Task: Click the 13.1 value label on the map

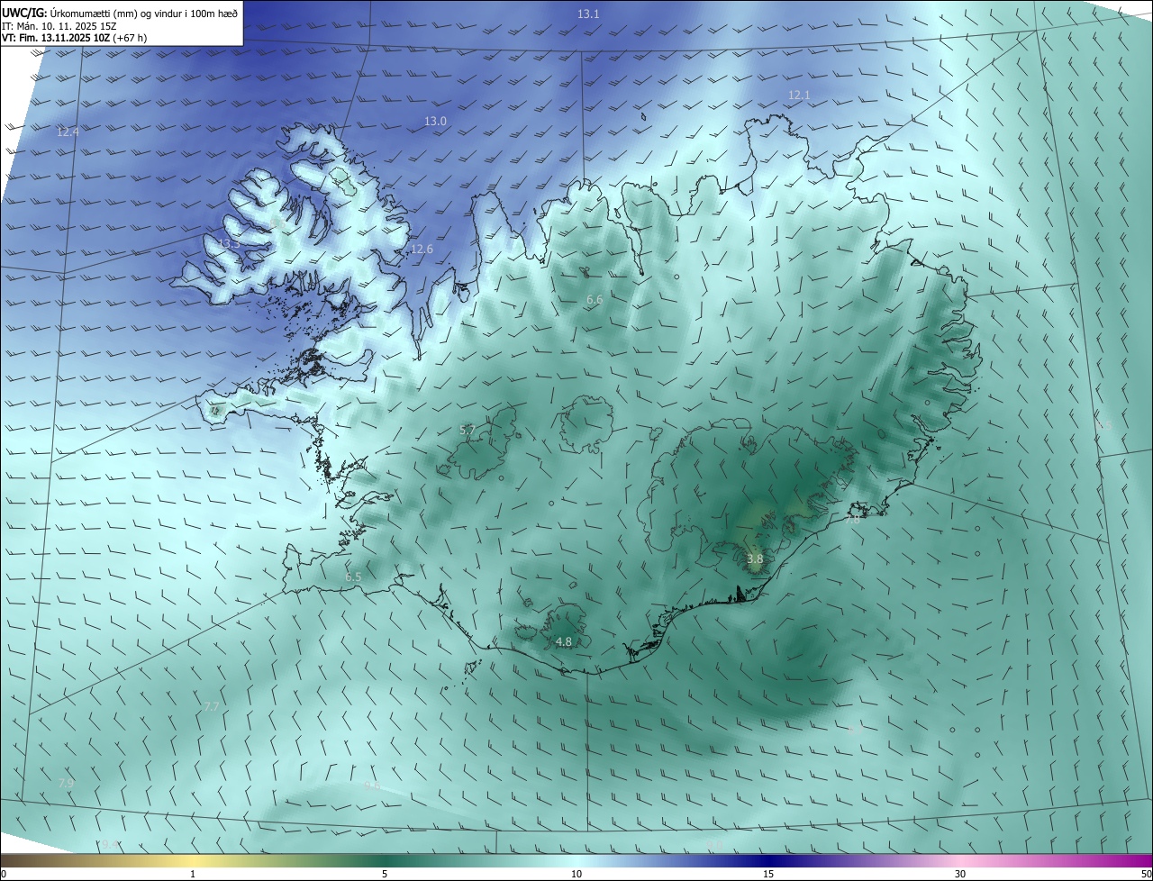Action: pos(588,14)
